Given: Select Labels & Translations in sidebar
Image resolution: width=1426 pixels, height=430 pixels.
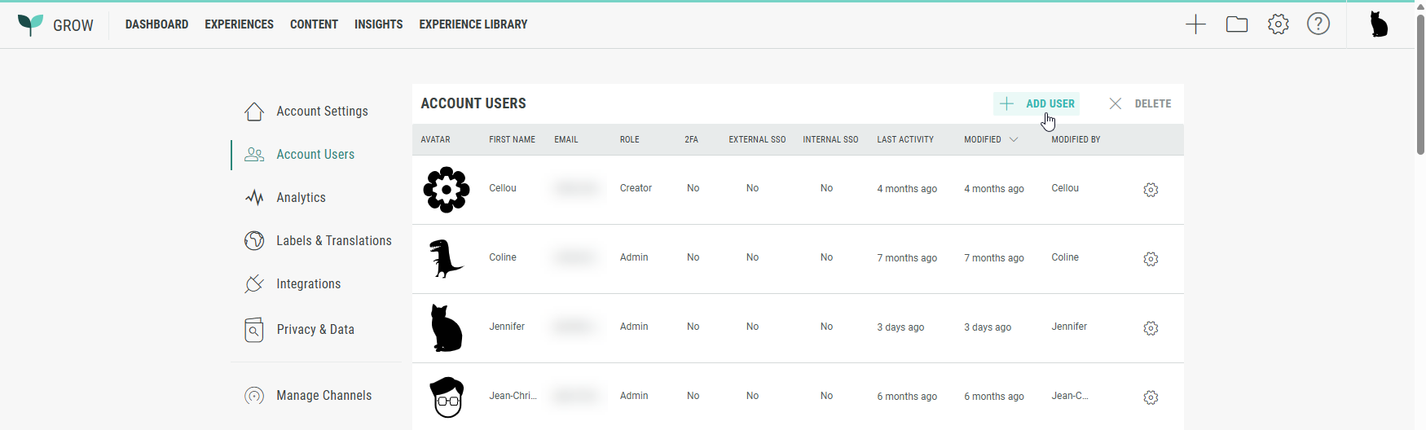Looking at the screenshot, I should pos(333,241).
